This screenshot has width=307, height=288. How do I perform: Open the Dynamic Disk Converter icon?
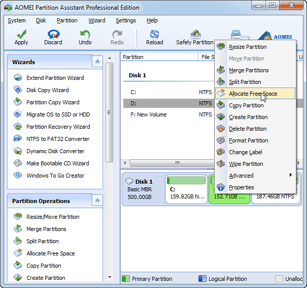click(18, 151)
